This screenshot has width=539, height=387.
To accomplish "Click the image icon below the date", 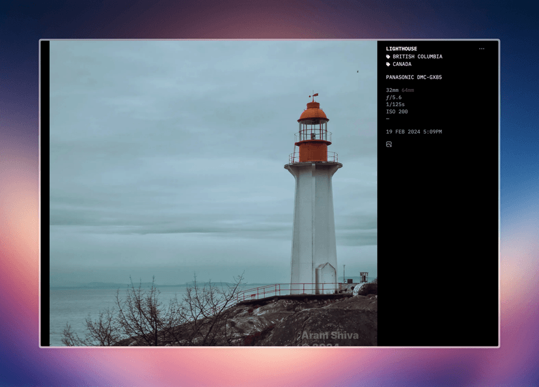I will click(x=389, y=144).
